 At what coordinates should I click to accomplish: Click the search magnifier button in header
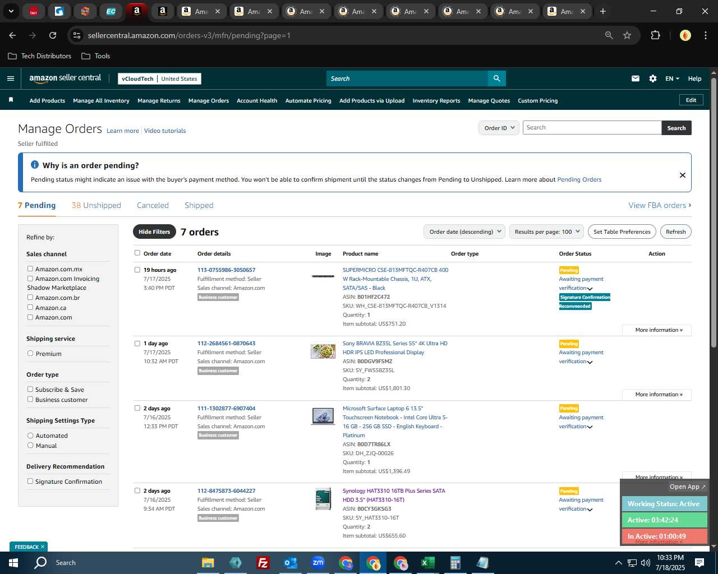point(496,78)
